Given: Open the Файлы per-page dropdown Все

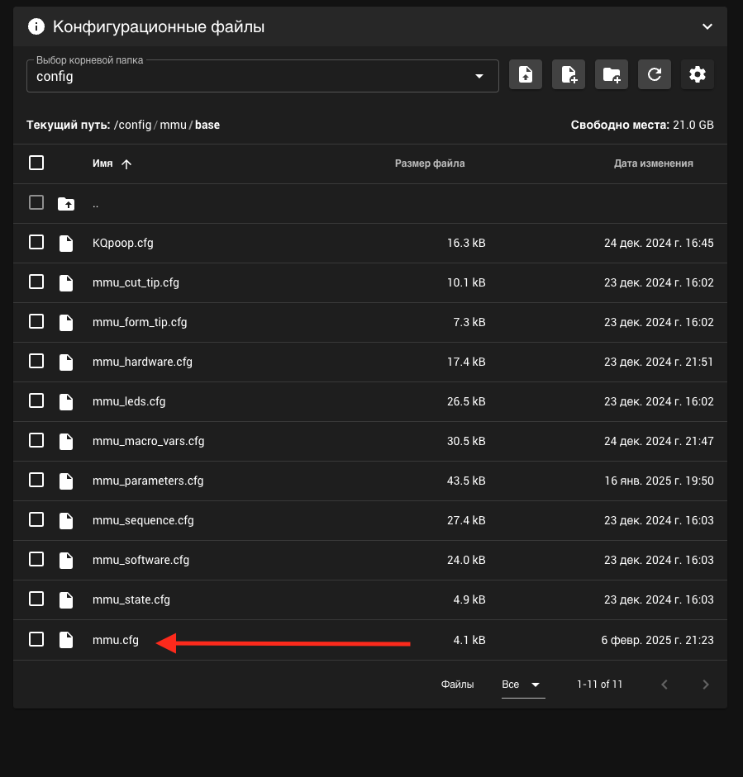Looking at the screenshot, I should pos(523,685).
